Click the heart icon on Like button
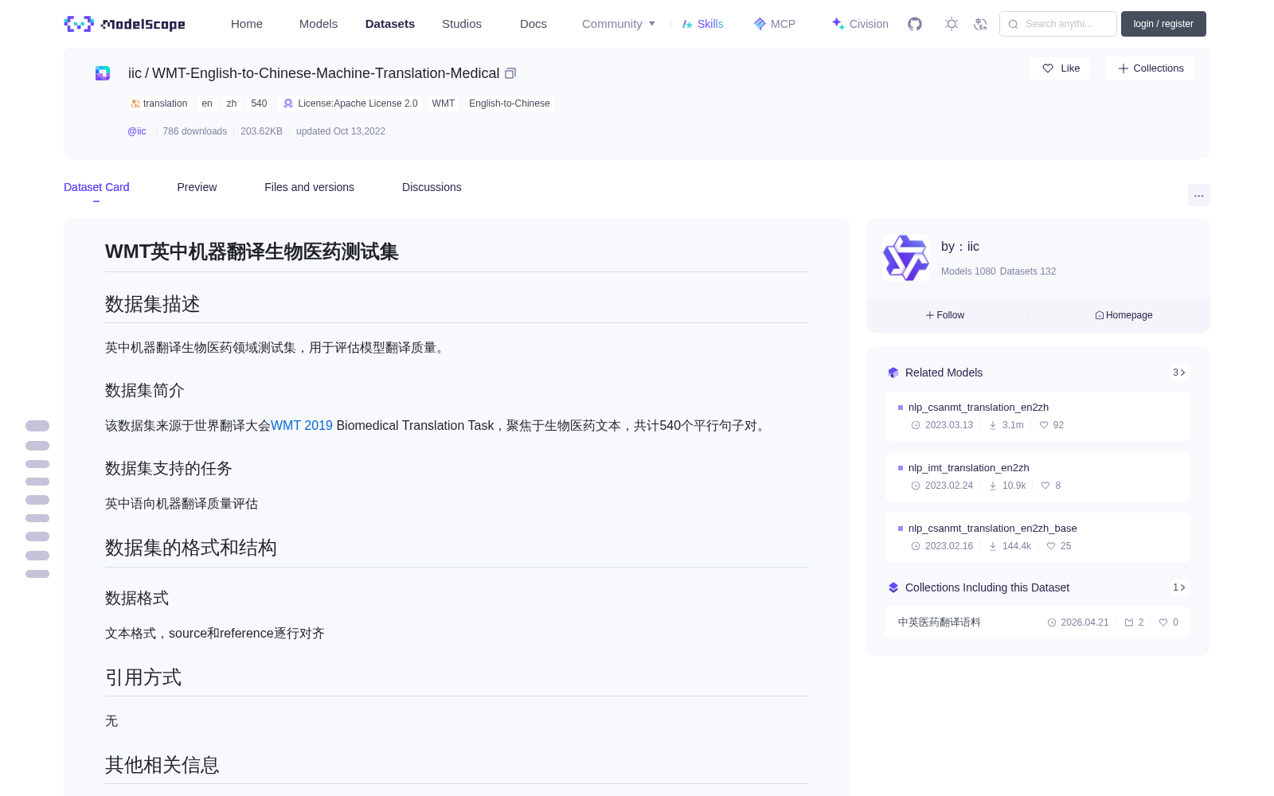The image size is (1274, 796). coord(1048,68)
